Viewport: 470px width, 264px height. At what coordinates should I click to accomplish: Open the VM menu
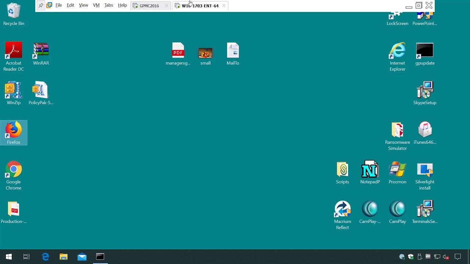(96, 5)
